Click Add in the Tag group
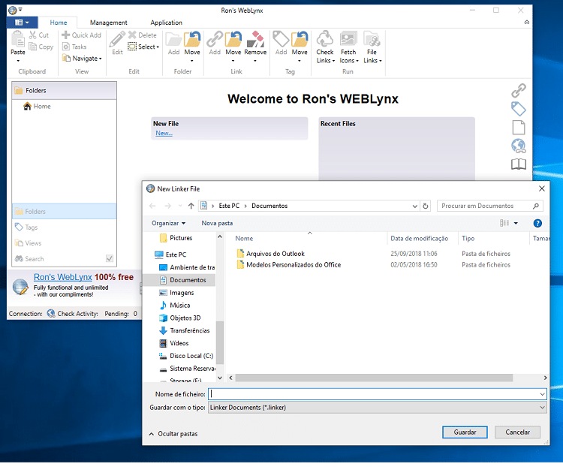The height and width of the screenshot is (467, 563). (281, 43)
